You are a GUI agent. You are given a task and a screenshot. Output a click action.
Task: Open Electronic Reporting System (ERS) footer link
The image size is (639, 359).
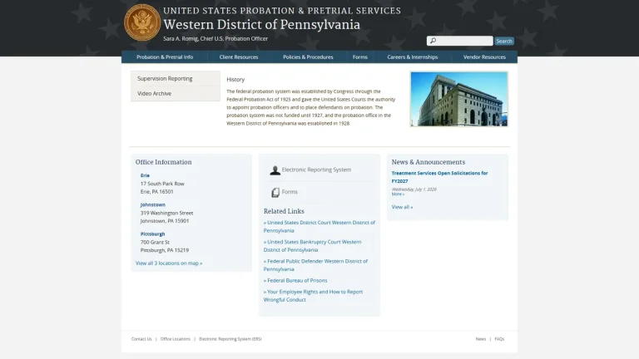[x=230, y=339]
